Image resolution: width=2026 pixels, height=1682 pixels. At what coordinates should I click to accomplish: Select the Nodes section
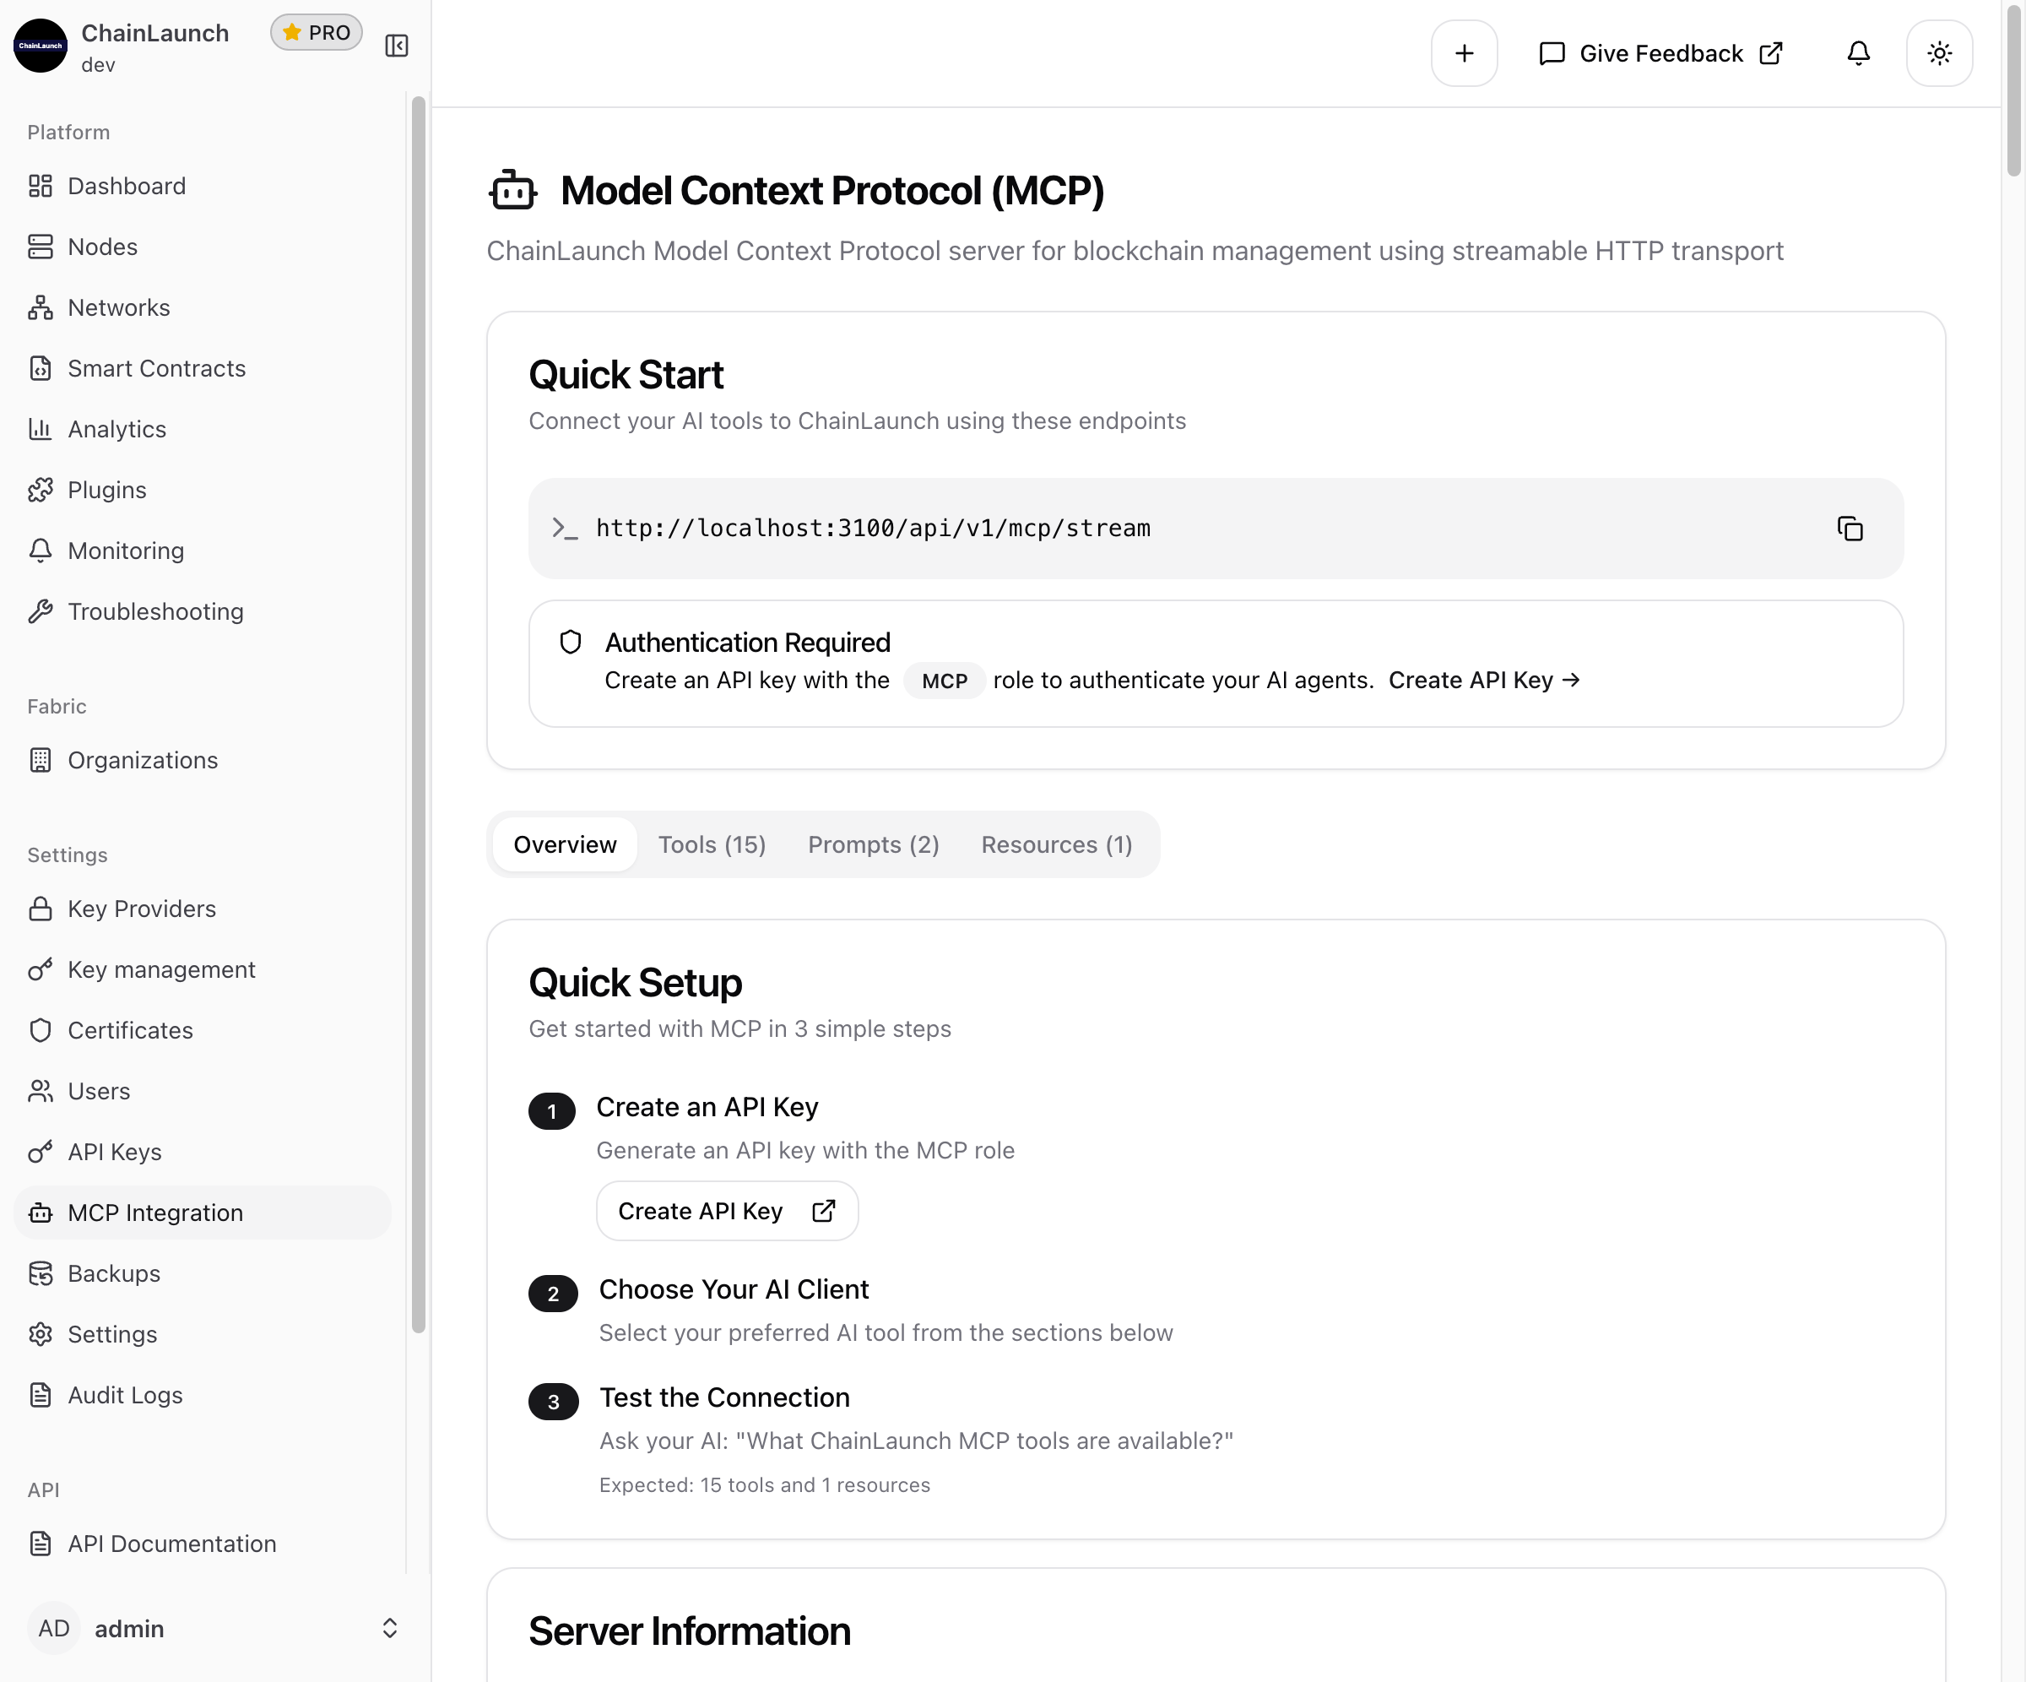pos(102,246)
